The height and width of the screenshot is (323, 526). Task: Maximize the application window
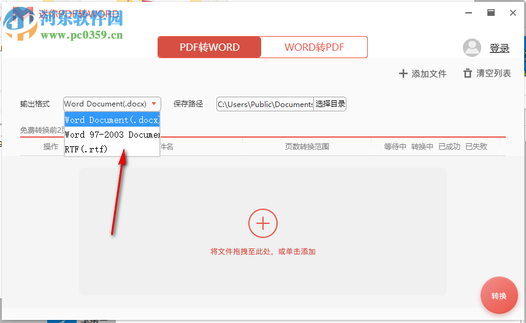(x=491, y=13)
